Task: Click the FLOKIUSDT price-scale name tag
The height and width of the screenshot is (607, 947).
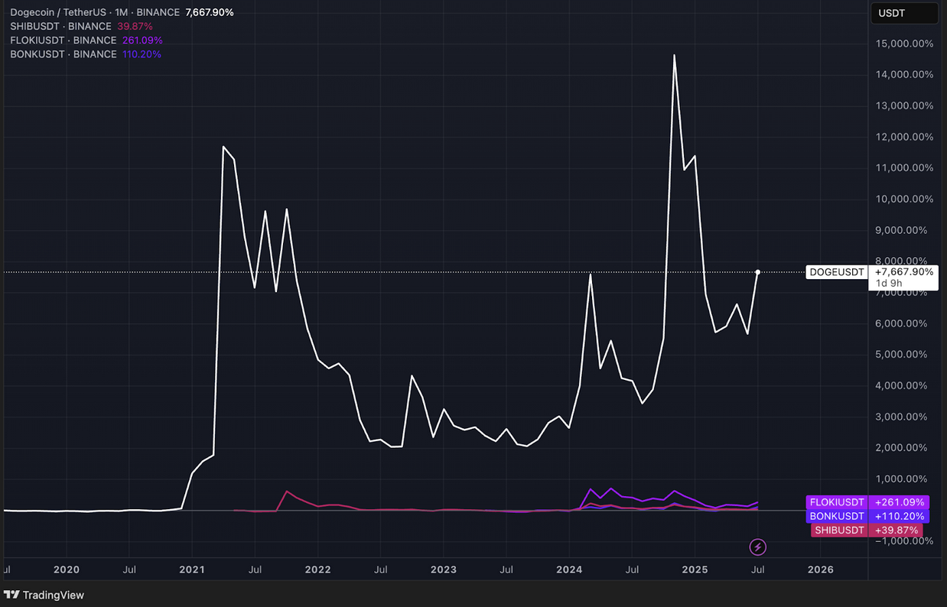Action: (x=837, y=502)
